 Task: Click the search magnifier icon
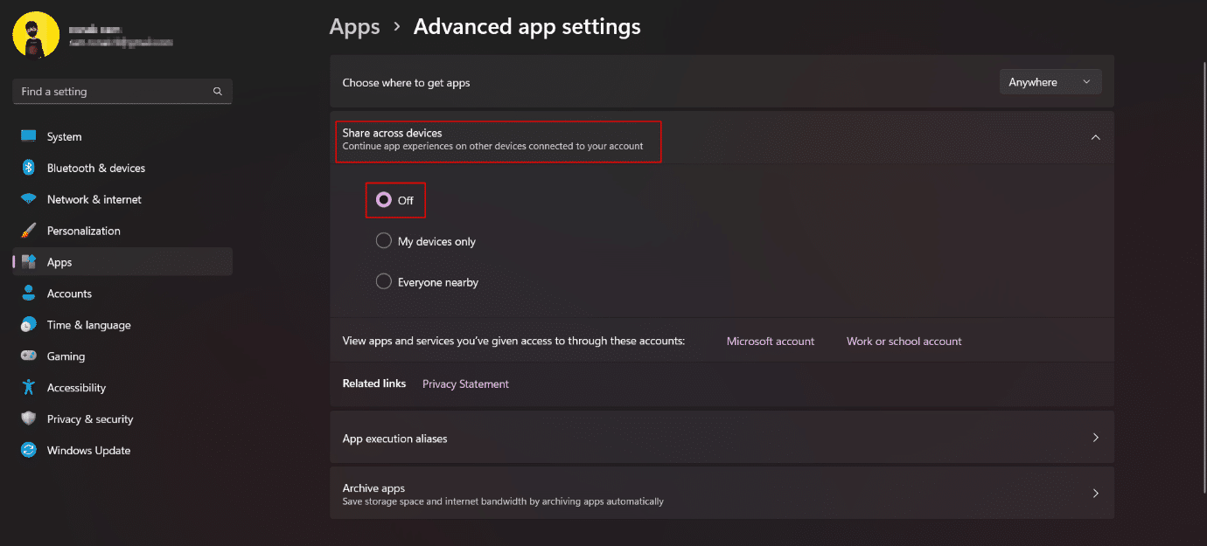[x=218, y=92]
